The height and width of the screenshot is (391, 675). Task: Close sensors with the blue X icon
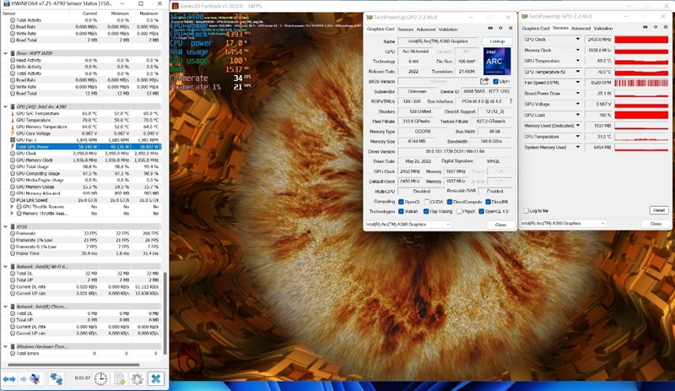(x=155, y=379)
